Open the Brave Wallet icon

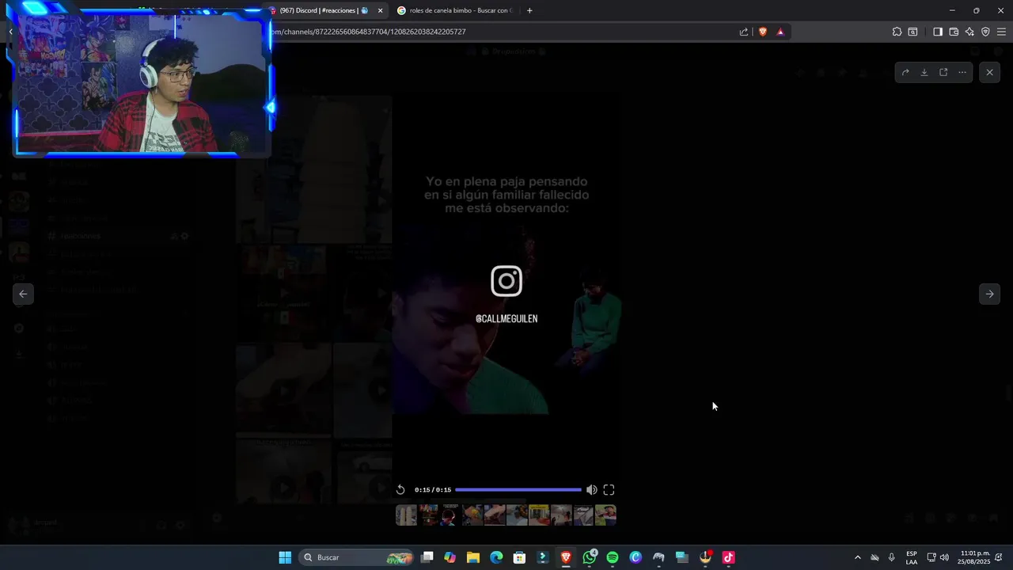954,32
